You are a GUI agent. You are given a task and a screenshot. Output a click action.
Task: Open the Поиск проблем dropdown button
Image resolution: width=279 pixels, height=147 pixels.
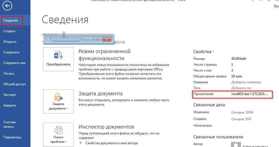[x=58, y=135]
